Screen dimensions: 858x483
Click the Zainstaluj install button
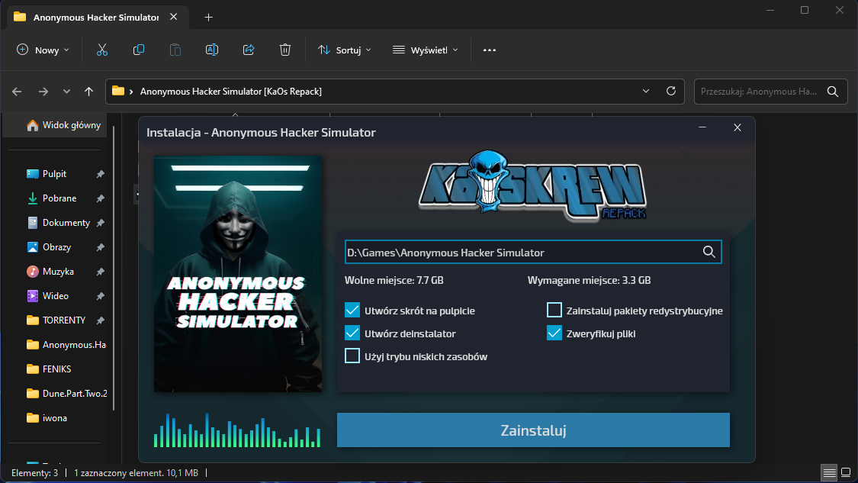coord(533,430)
